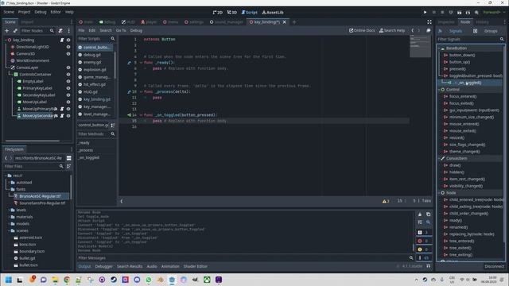
Task: Click the Search Help button
Action: click(x=392, y=30)
